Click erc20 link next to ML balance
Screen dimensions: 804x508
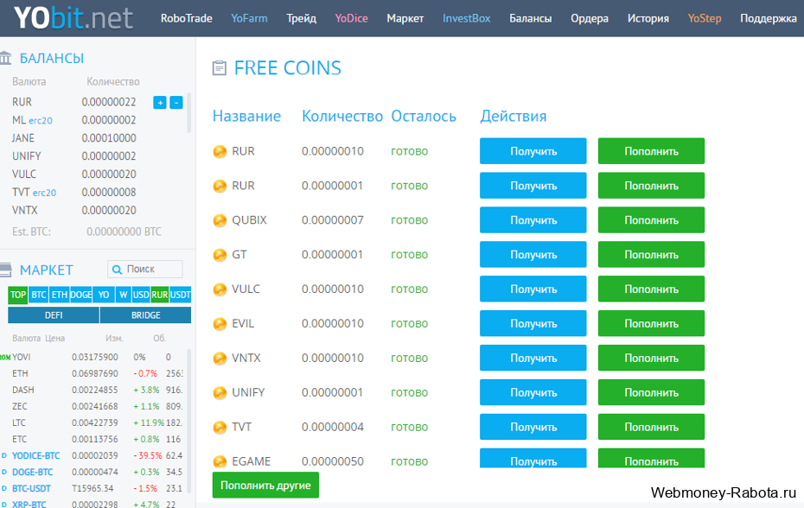(41, 121)
